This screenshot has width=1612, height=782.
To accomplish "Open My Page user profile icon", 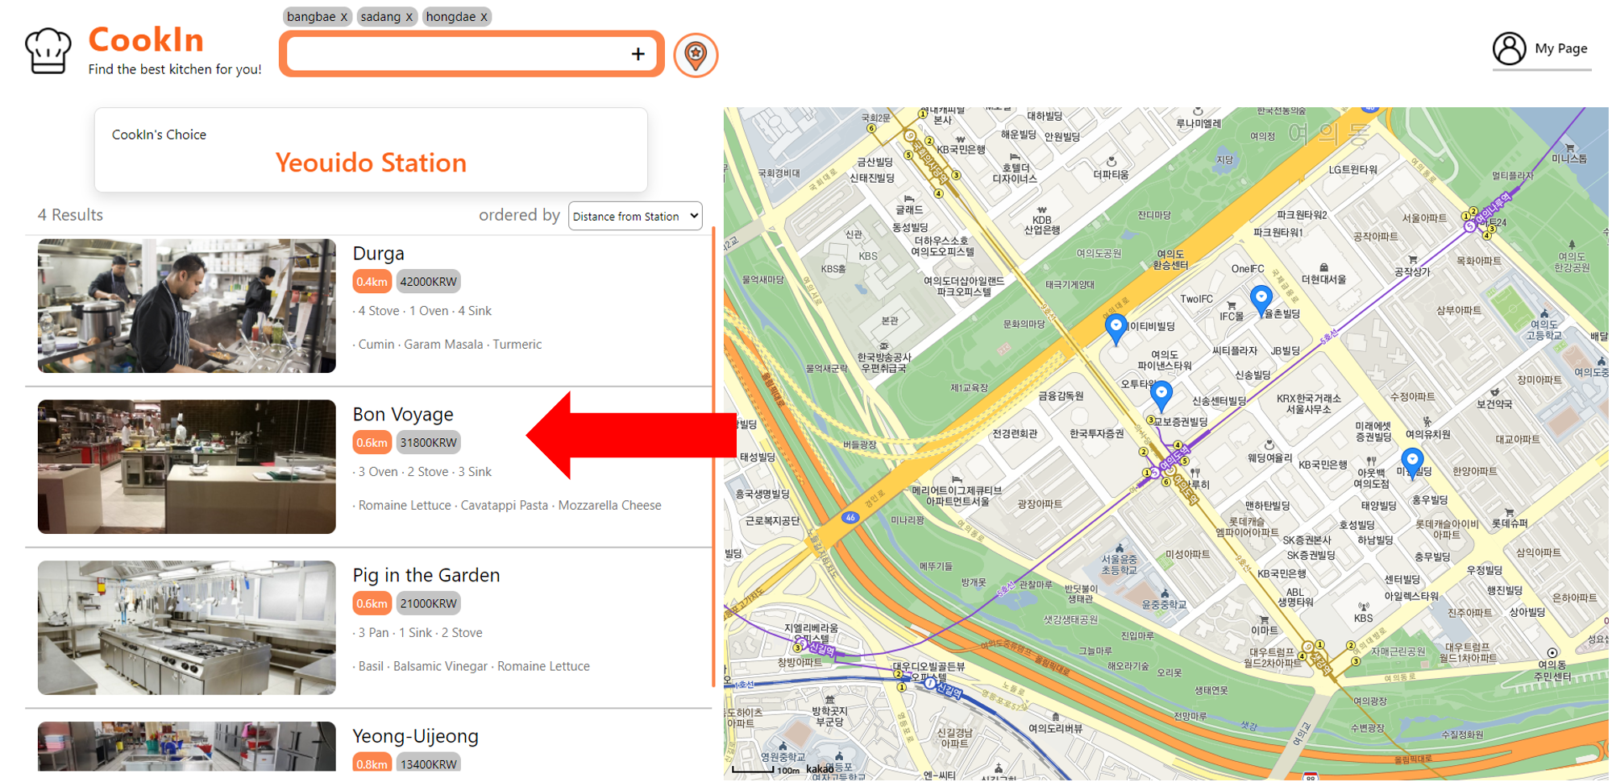I will 1509,48.
